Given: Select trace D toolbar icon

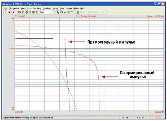Looking at the screenshot, I should pos(30,12).
